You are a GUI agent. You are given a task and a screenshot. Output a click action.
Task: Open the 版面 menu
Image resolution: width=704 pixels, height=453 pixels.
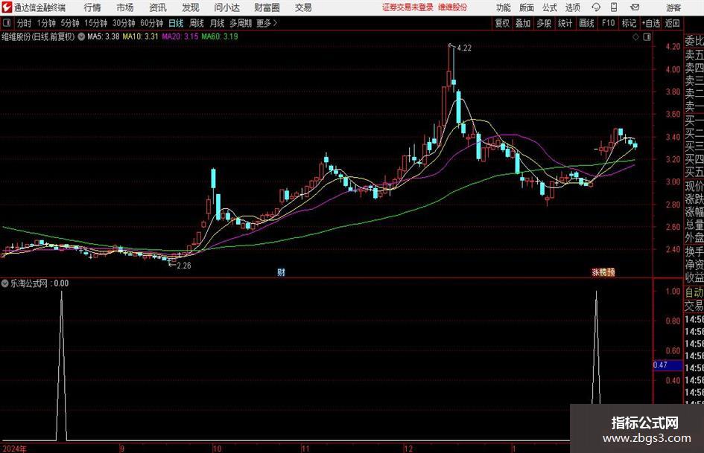tap(527, 7)
